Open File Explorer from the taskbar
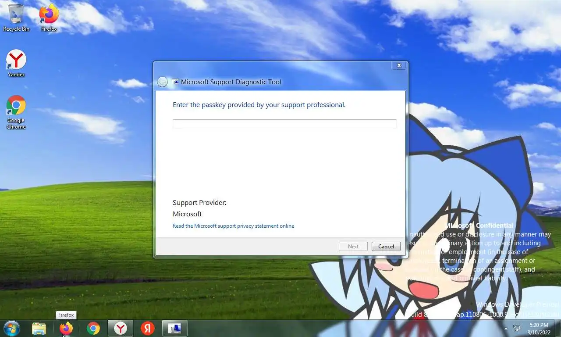This screenshot has width=561, height=337. click(x=39, y=328)
